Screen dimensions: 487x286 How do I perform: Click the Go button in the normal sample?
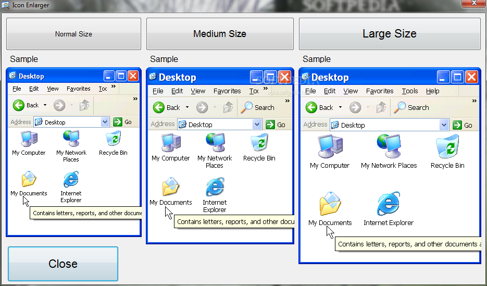(122, 122)
